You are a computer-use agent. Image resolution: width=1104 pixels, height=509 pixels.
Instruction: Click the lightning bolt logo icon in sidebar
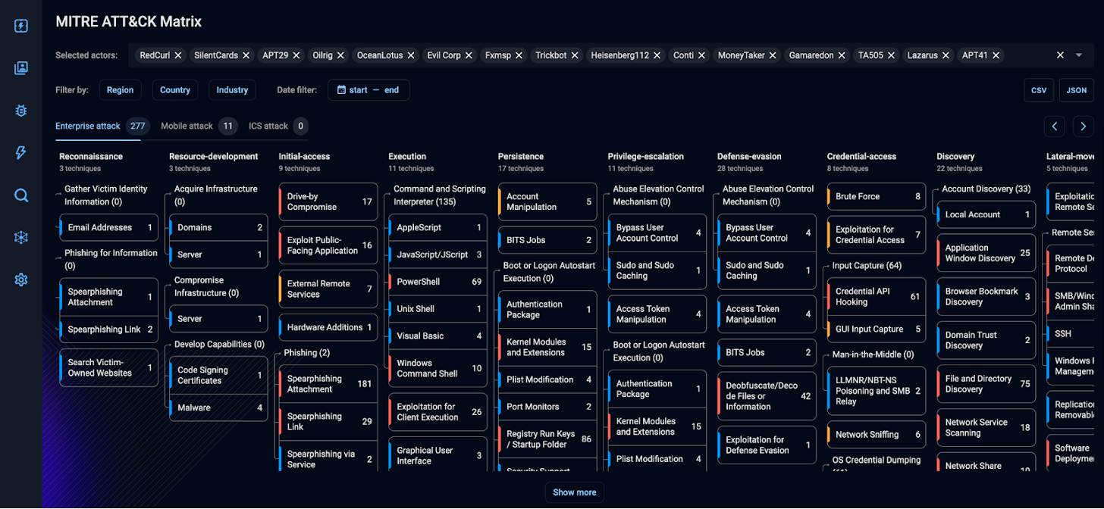[x=21, y=27]
